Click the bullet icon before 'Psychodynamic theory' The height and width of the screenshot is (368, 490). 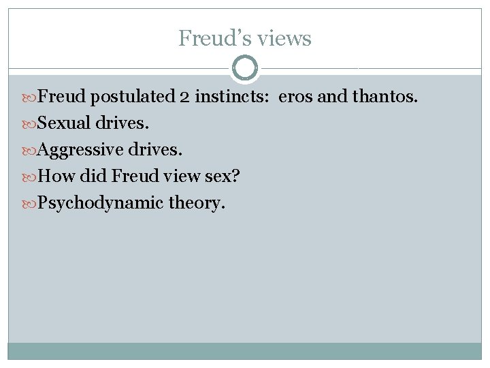pyautogui.click(x=29, y=204)
